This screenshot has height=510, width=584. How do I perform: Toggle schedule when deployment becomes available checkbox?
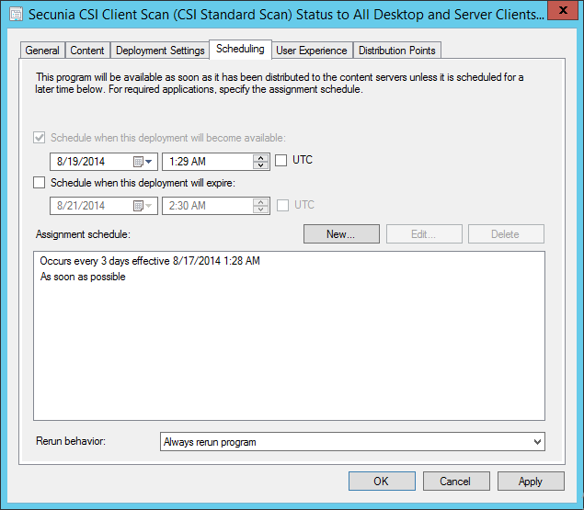40,139
